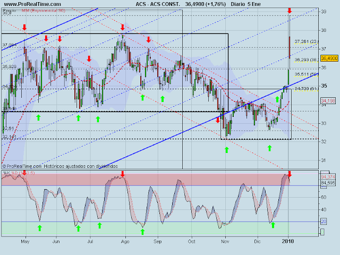The width and height of the screenshot is (340, 255).
Task: Select the MM (Exponencial 30) indicator legend
Action: (44, 11)
